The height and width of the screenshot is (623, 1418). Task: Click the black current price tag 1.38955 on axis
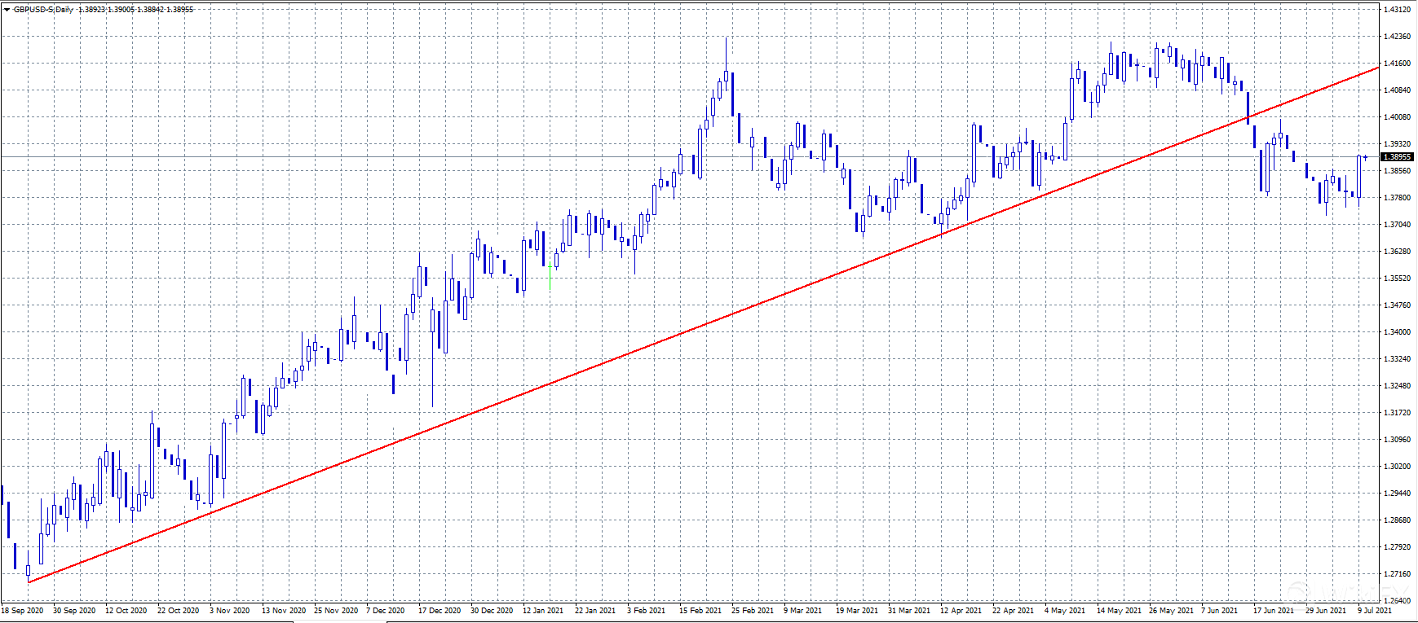point(1397,156)
